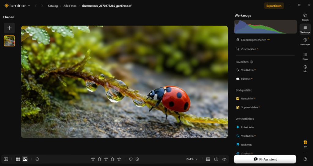Image resolution: width=313 pixels, height=166 pixels.
Task: Open Verstärken under Favoriten
Action: (246, 70)
